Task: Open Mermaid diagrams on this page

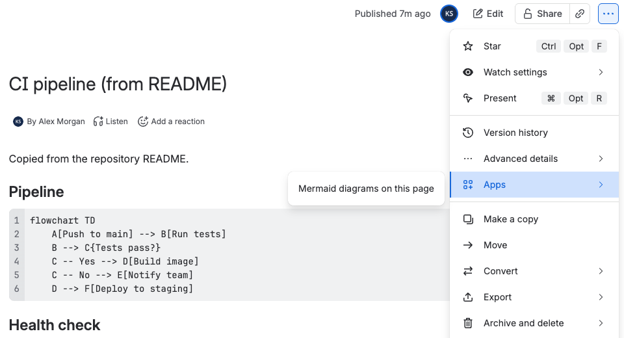Action: click(x=366, y=188)
